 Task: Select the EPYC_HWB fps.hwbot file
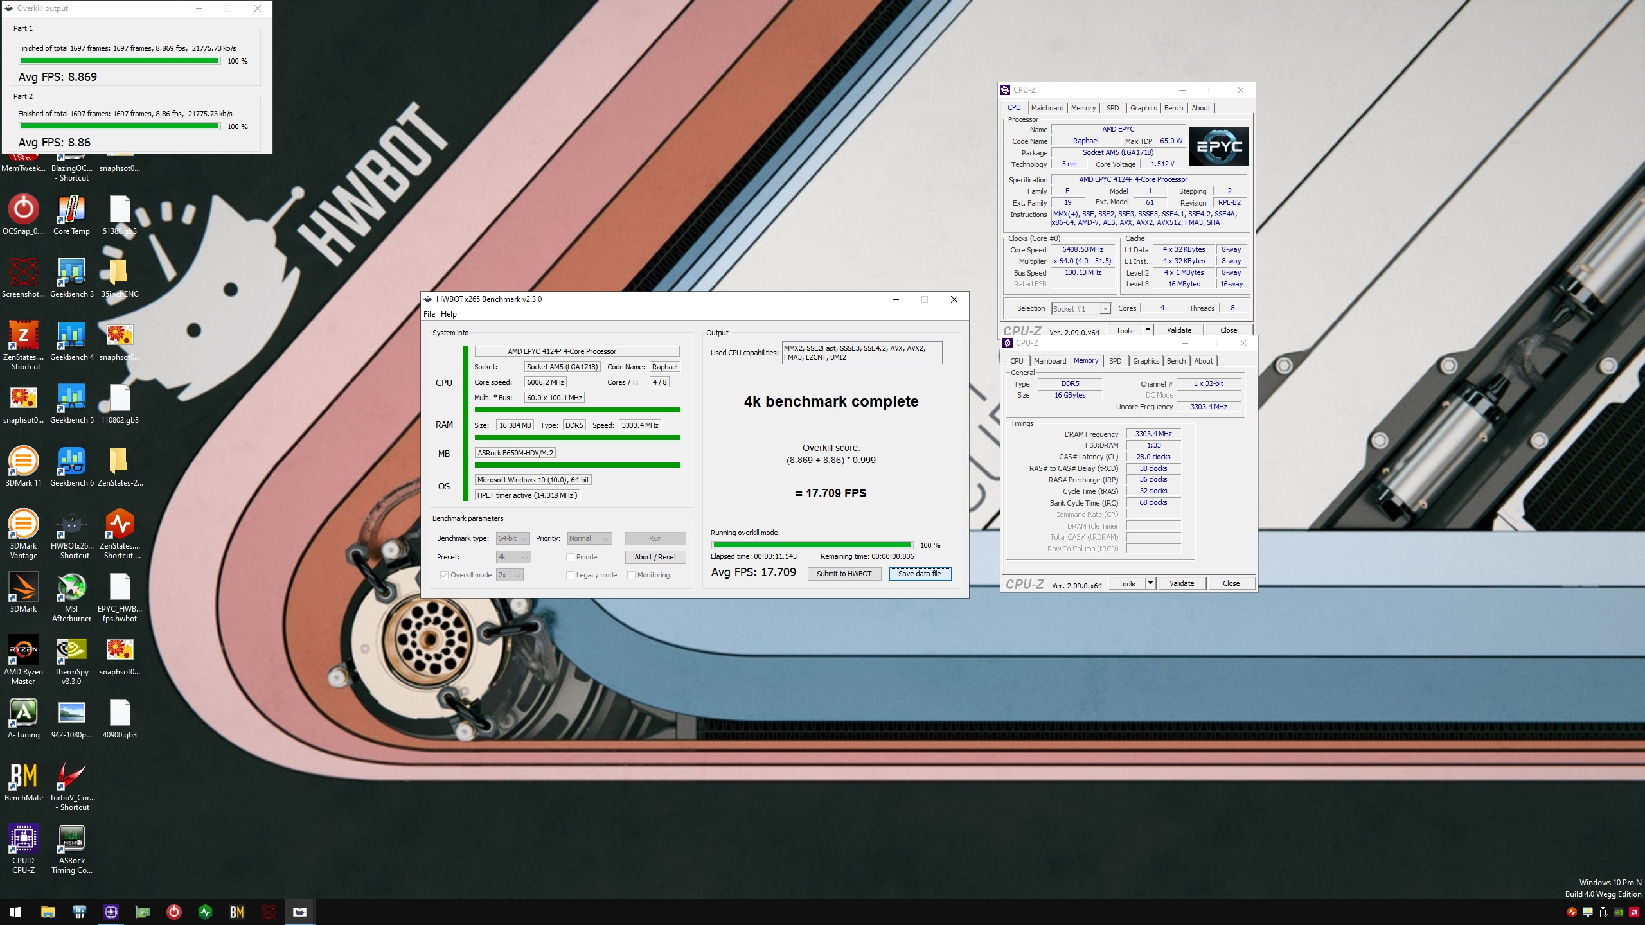click(x=120, y=597)
